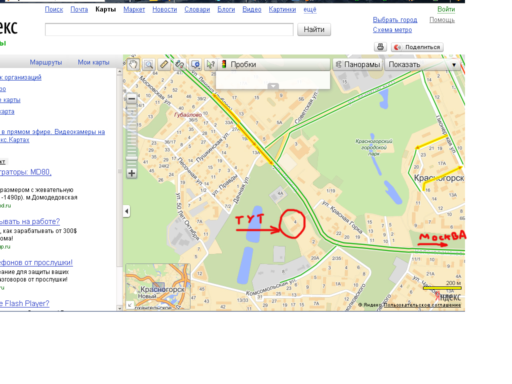The height and width of the screenshot is (384, 512).
Task: Activate the ruler distance tool
Action: [164, 64]
